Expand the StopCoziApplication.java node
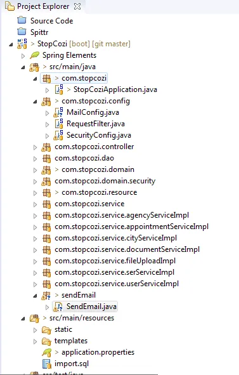Viewport: 239px width, 375px height. pos(48,90)
